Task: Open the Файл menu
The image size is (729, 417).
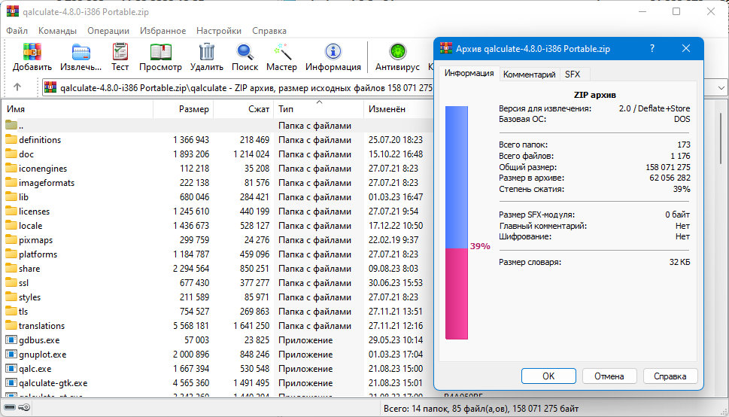Action: (x=17, y=31)
